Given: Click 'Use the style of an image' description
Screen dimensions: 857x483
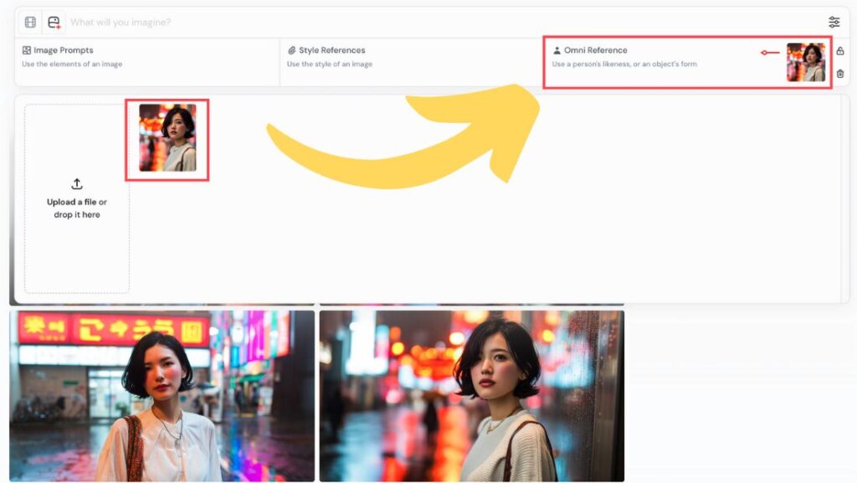Looking at the screenshot, I should point(330,64).
